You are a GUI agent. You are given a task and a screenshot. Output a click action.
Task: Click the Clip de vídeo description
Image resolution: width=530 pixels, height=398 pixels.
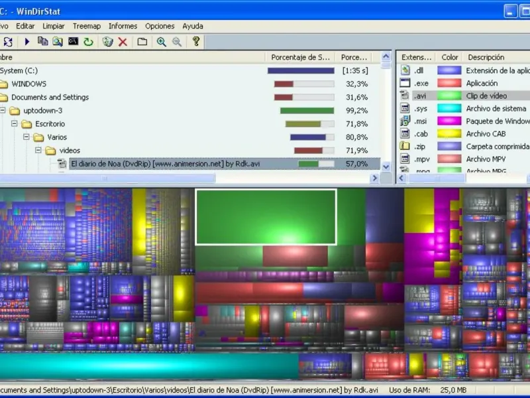click(486, 96)
